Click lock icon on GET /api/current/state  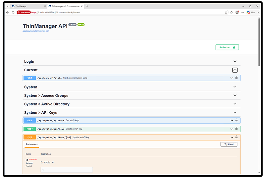click(237, 78)
